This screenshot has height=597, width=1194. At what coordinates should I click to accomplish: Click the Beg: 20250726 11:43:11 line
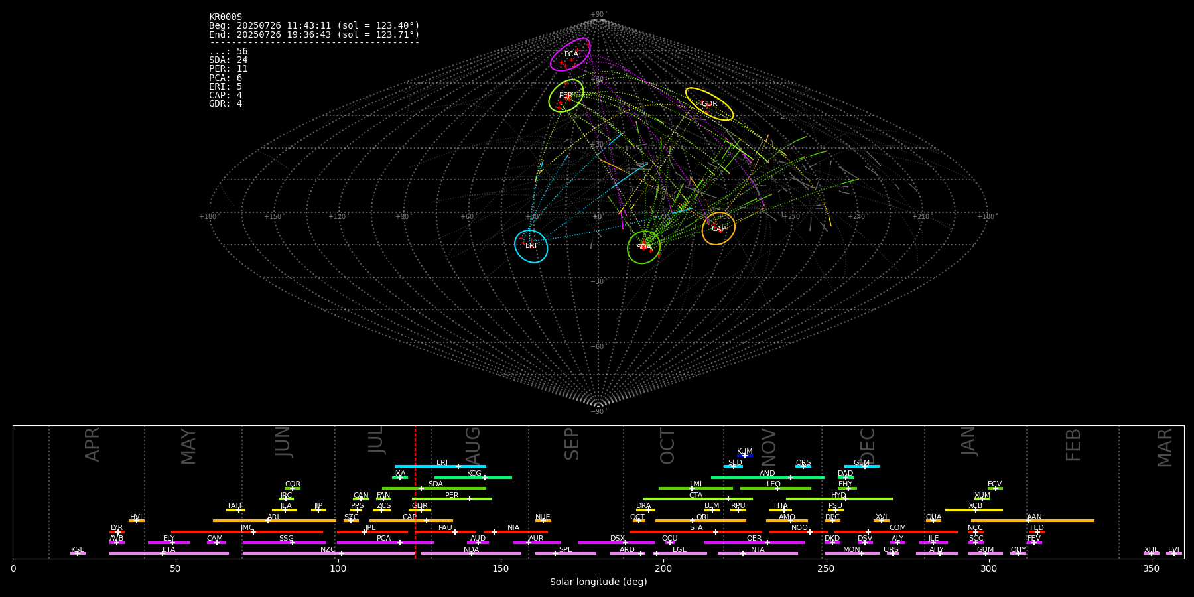314,25
